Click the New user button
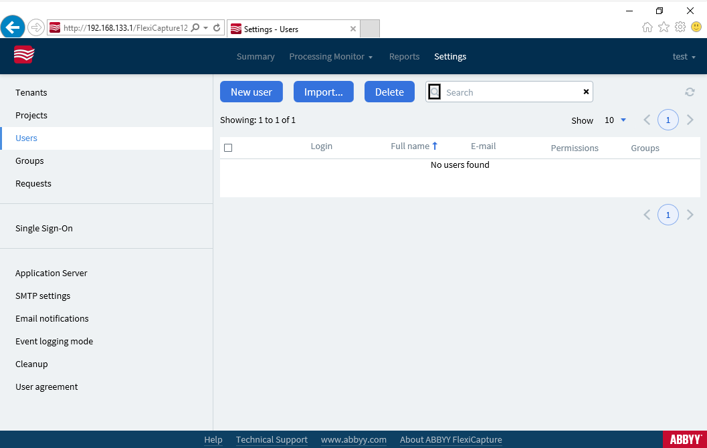Screen dimensions: 707x448 pos(251,92)
